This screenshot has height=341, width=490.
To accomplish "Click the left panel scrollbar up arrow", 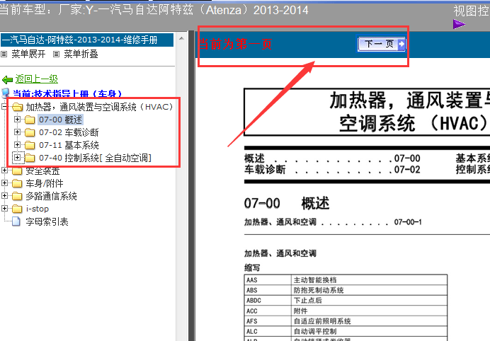I will tap(181, 38).
